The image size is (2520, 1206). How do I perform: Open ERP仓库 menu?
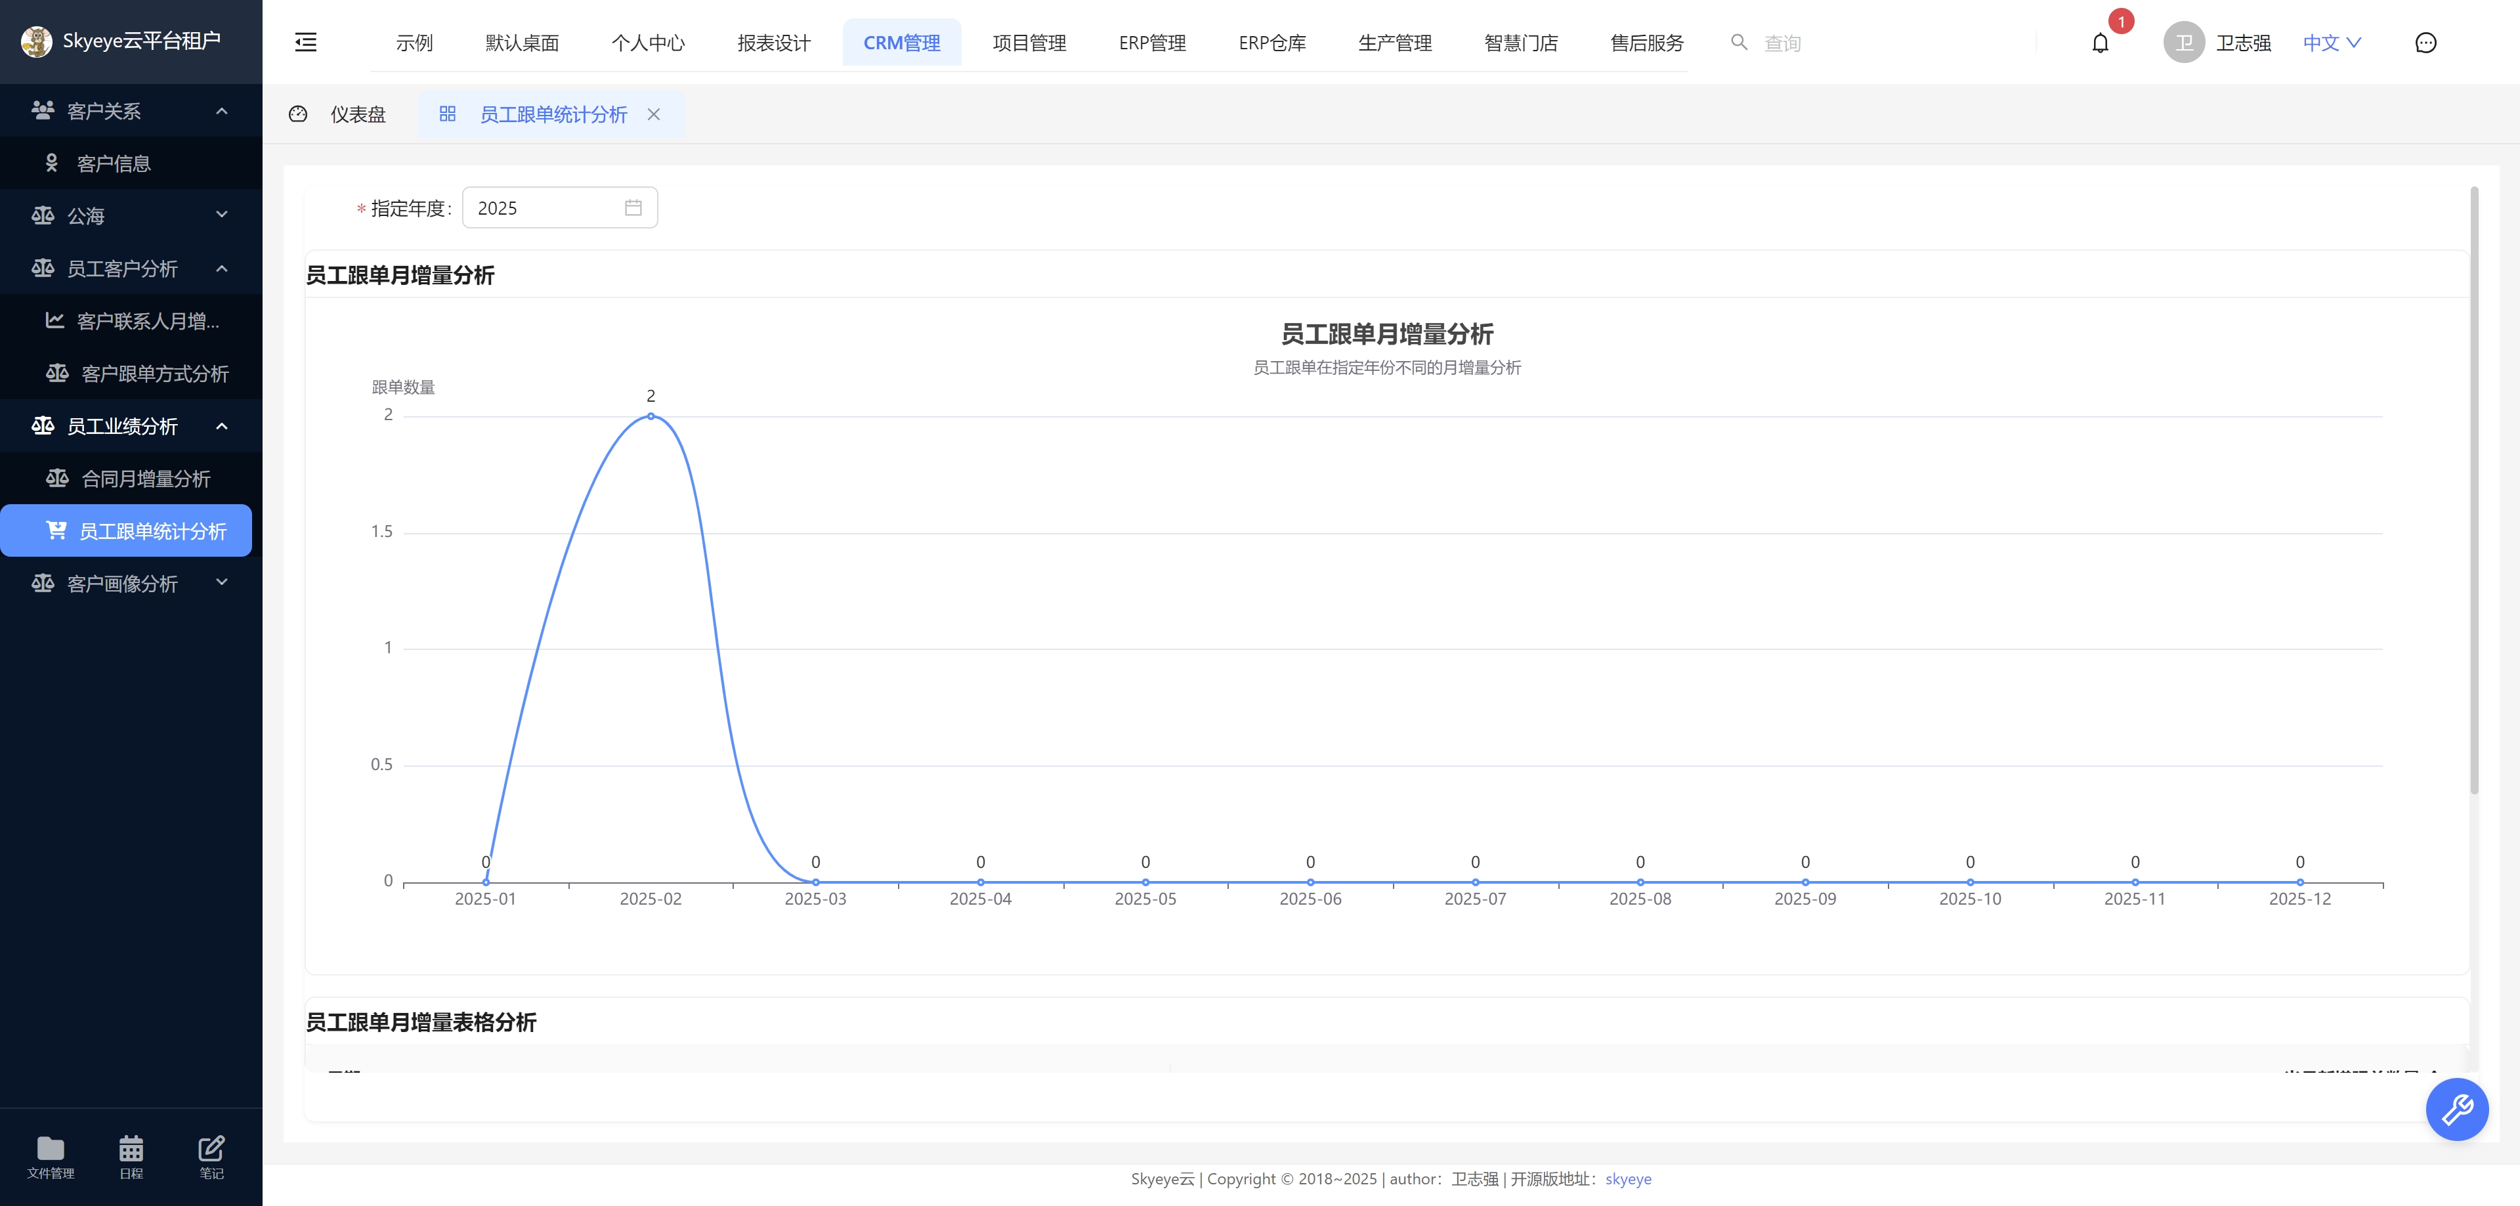click(1271, 43)
